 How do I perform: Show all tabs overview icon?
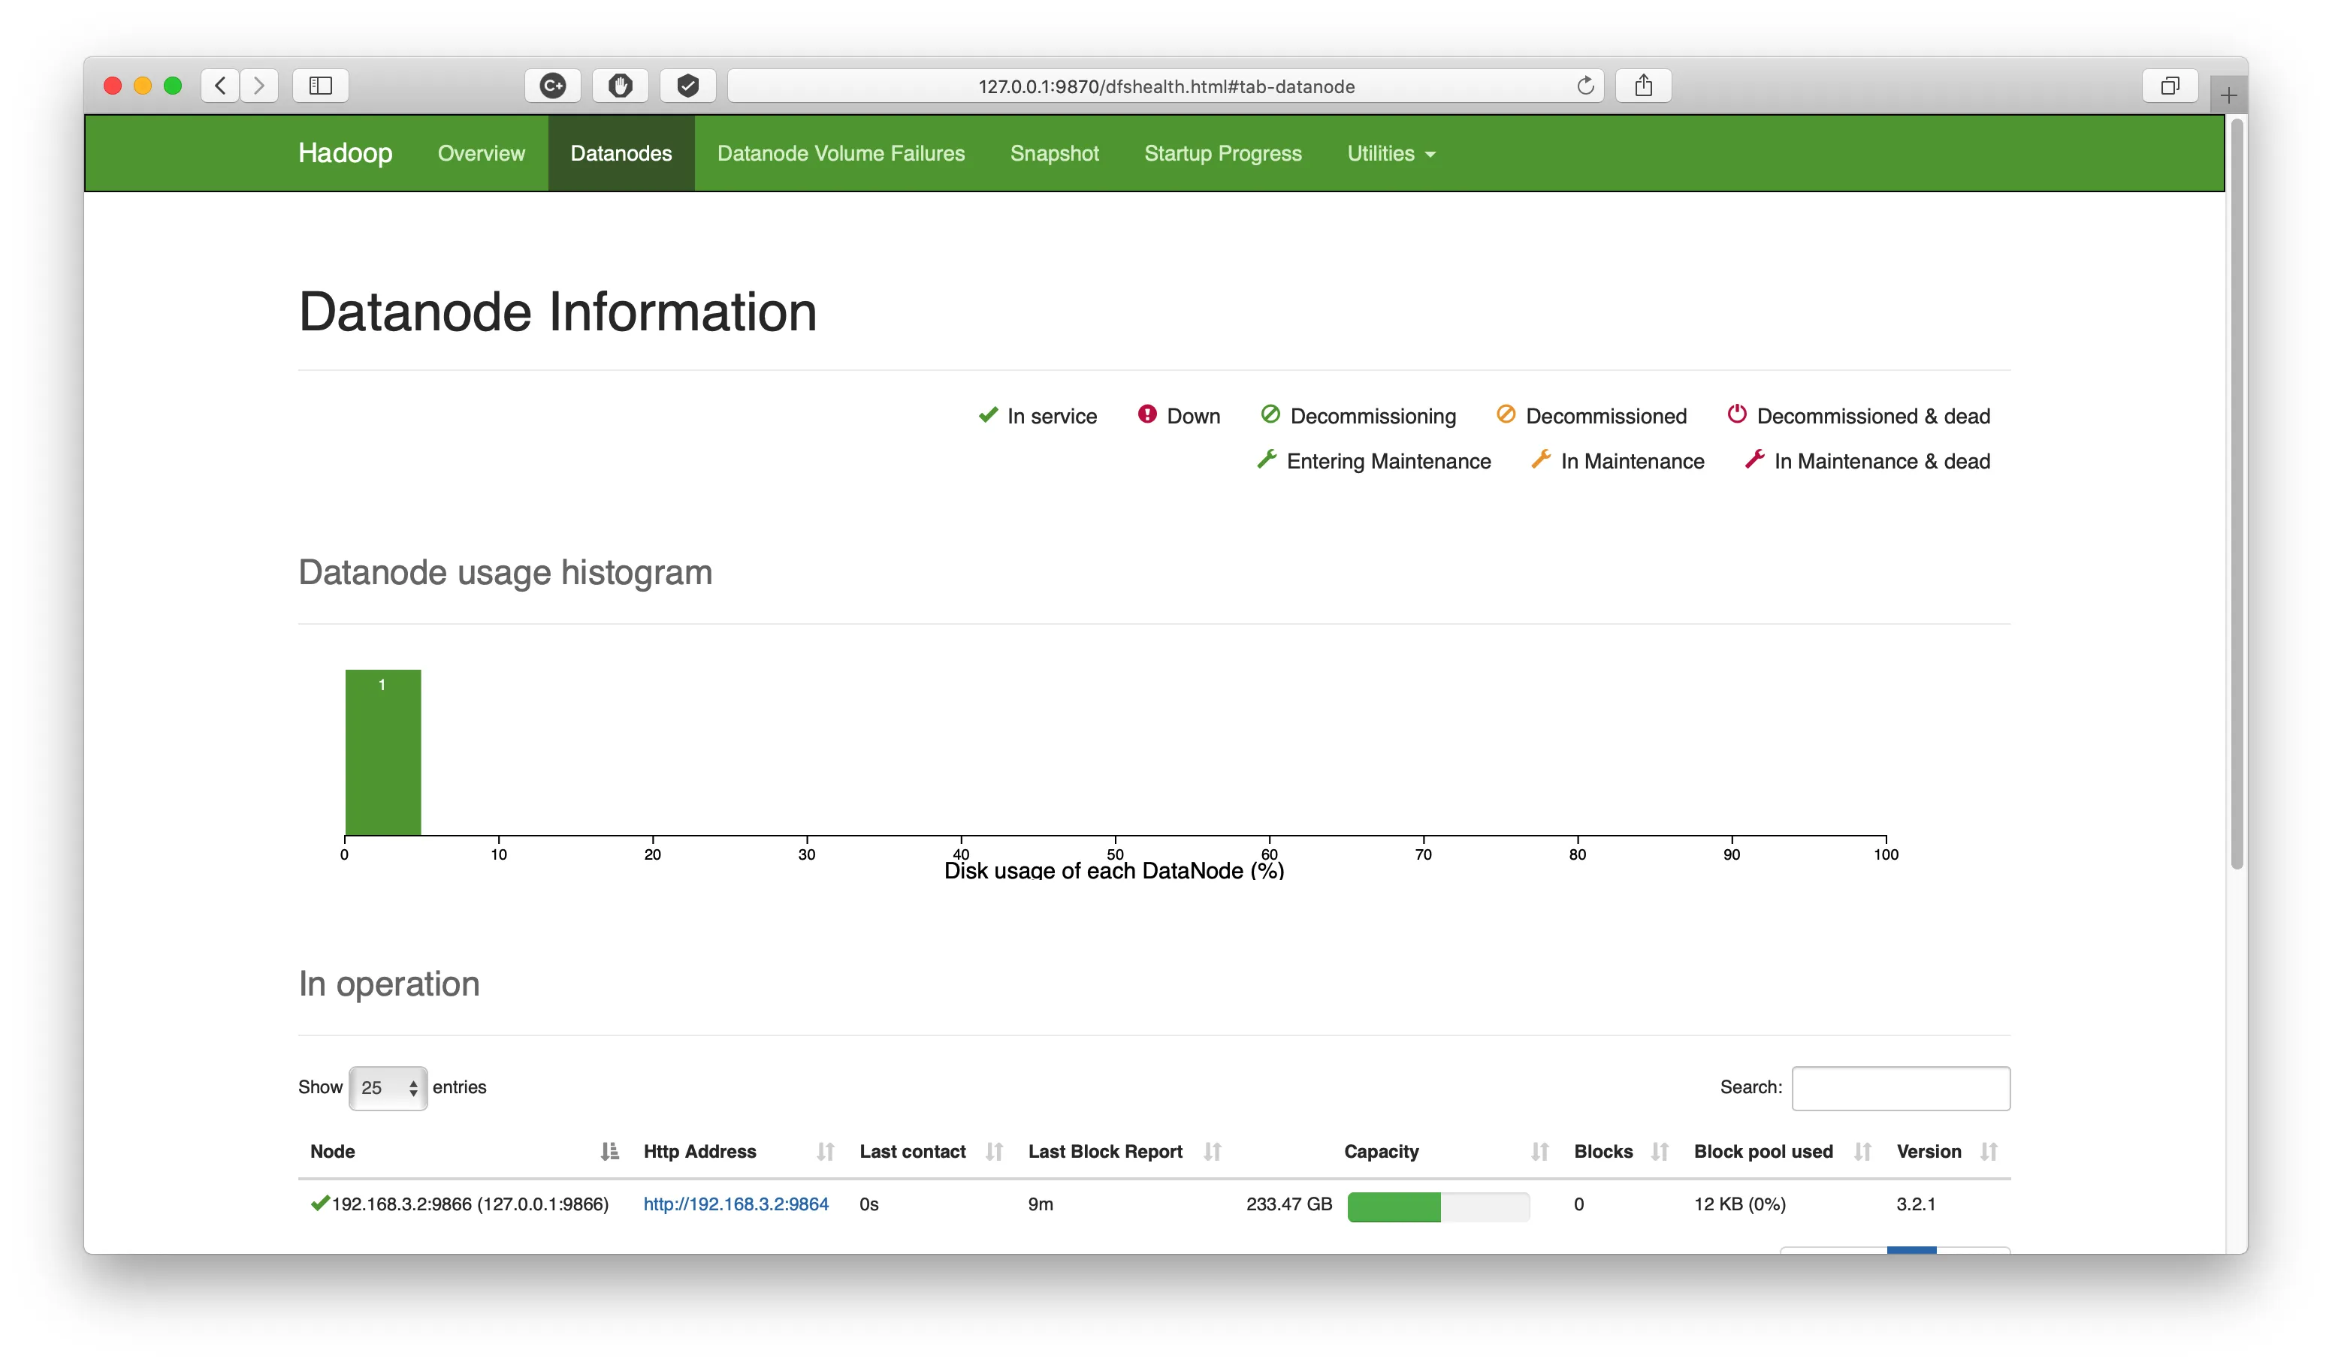(x=2170, y=86)
